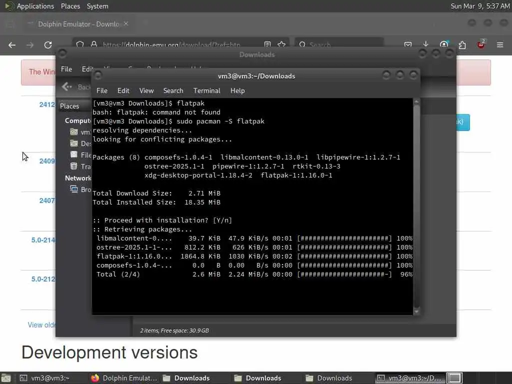This screenshot has width=512, height=384.
Task: Open the Terminal menu in terminal window
Action: (206, 91)
